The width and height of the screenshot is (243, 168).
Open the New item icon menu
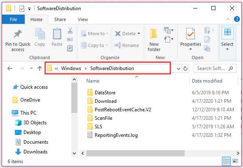click(x=168, y=30)
